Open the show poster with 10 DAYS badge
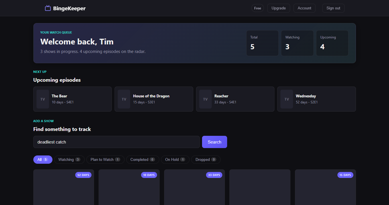This screenshot has width=389, height=205. [129, 187]
